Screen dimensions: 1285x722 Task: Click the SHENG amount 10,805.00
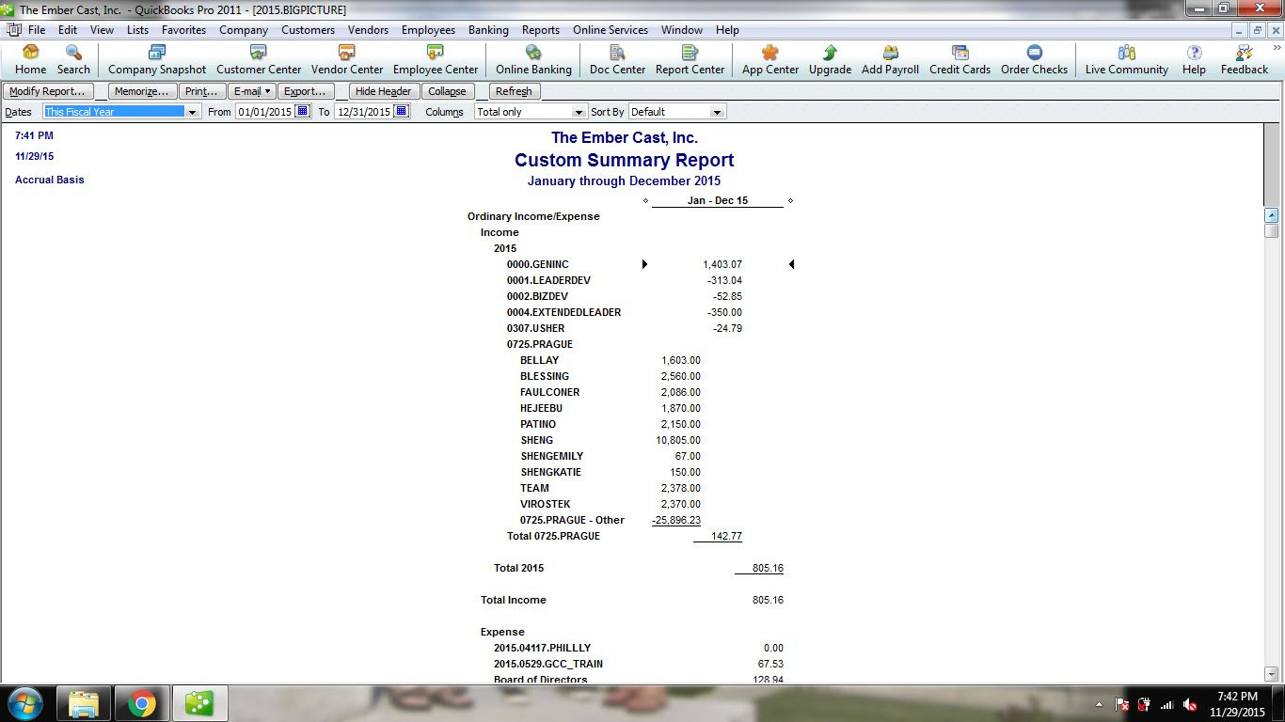click(x=678, y=440)
